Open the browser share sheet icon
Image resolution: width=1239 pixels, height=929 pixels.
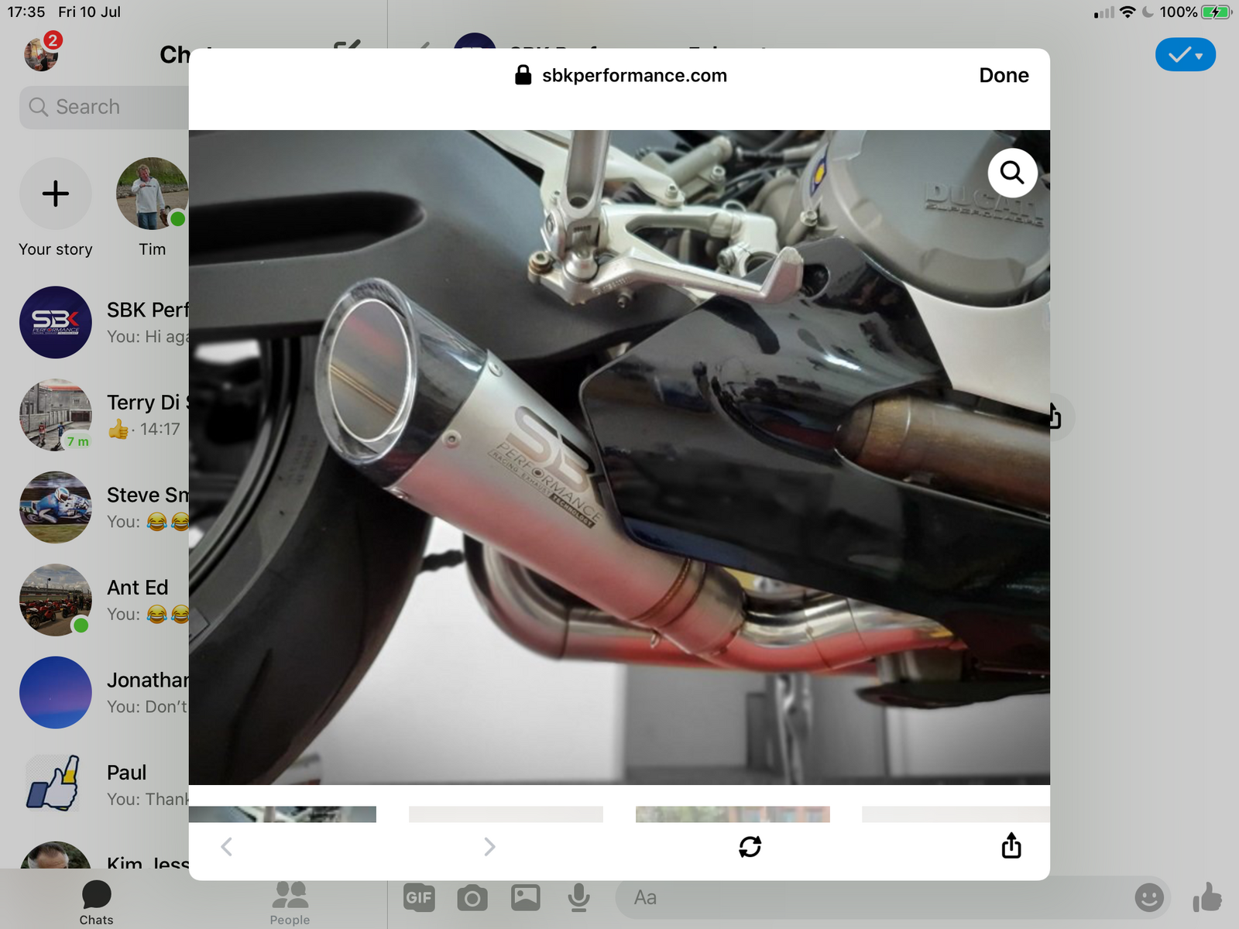(x=1011, y=846)
